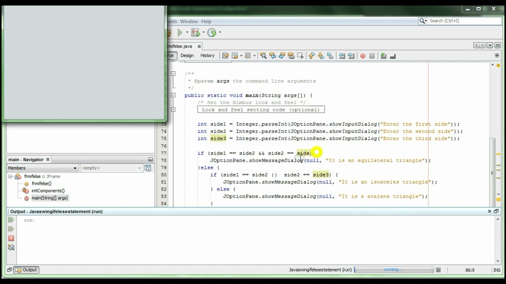Click the search magnifier dropdown icon

click(x=423, y=21)
